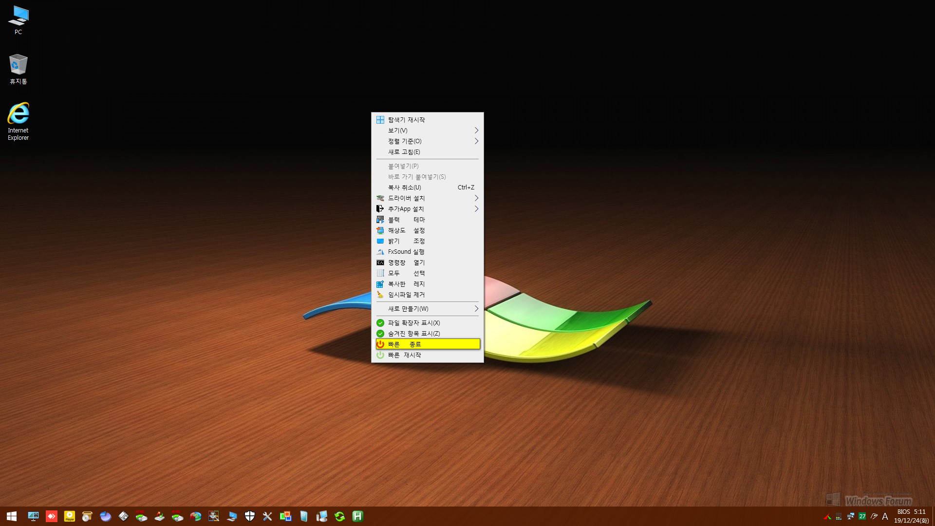
Task: Select the Internet Explorer desktop shortcut
Action: 18,121
